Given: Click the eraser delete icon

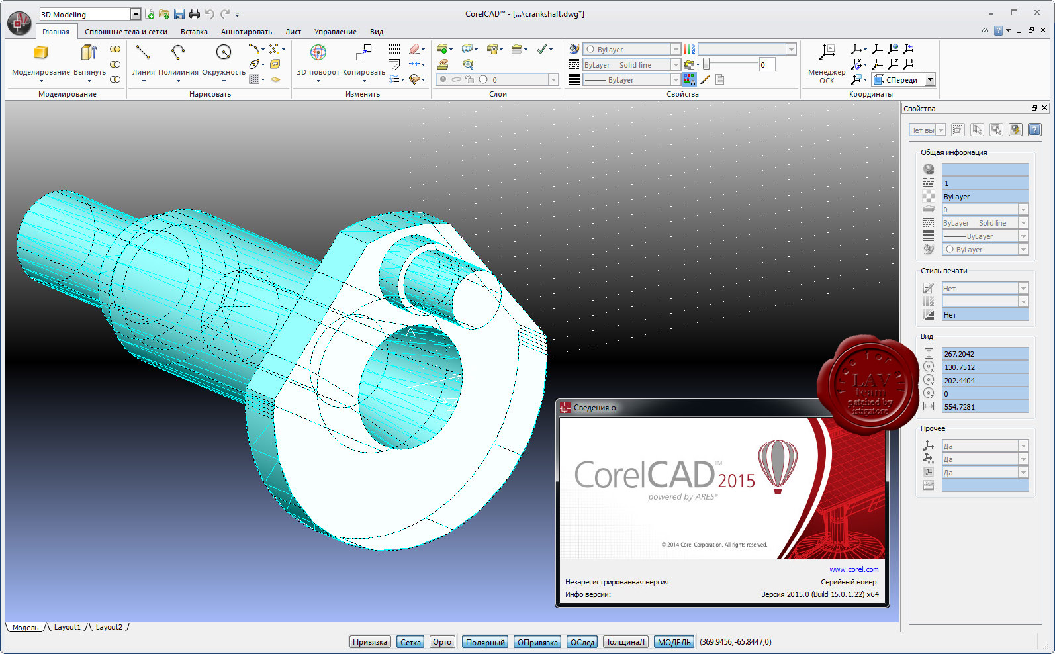Looking at the screenshot, I should [x=415, y=49].
